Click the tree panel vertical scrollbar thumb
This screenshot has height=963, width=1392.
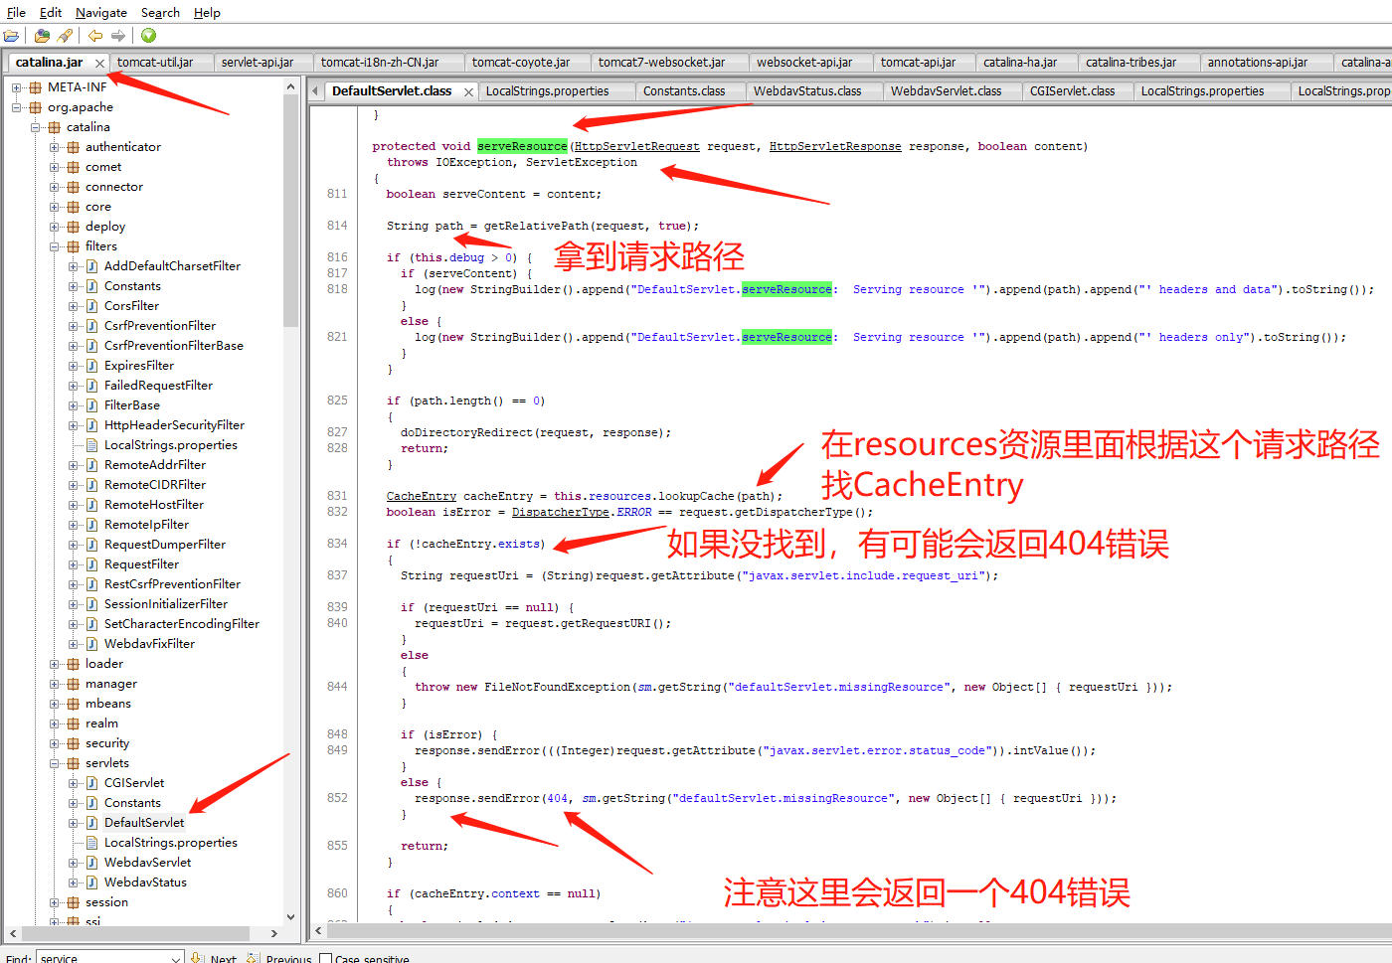point(290,212)
